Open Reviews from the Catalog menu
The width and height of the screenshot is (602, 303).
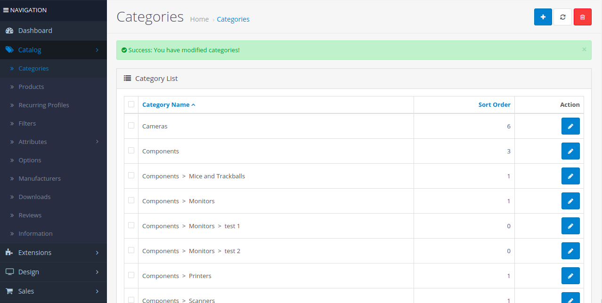pyautogui.click(x=30, y=215)
